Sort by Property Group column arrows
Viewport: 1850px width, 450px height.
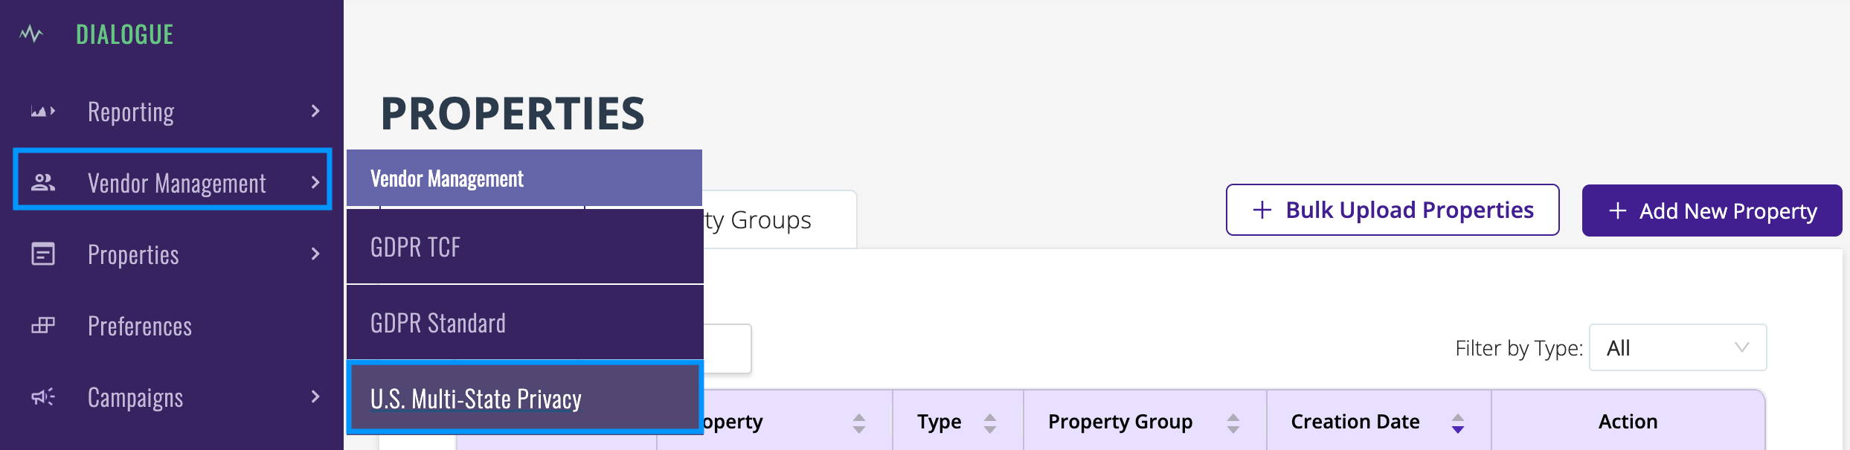1233,422
